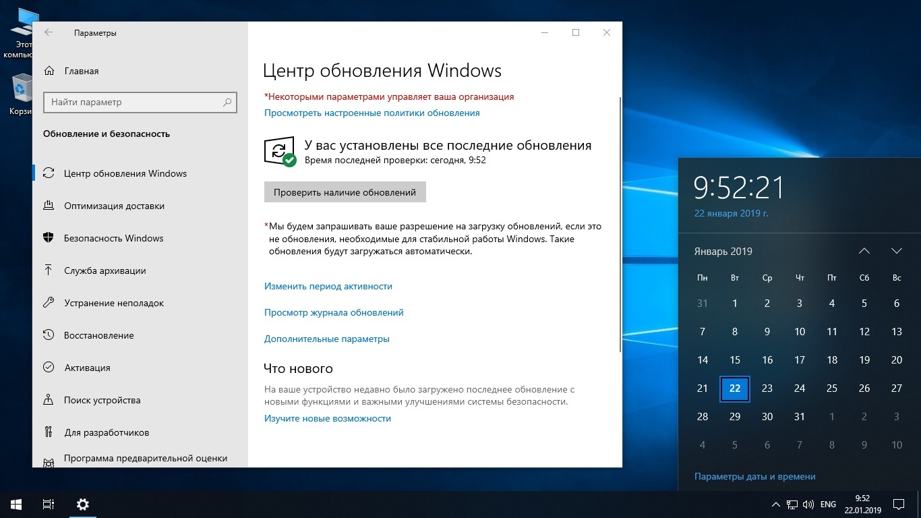
Task: Select Безопасность Windows menu item
Action: pos(140,238)
